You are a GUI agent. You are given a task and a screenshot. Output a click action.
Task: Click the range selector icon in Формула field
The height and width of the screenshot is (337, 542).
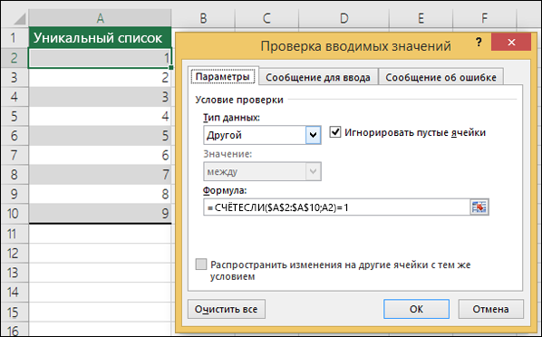coord(479,207)
